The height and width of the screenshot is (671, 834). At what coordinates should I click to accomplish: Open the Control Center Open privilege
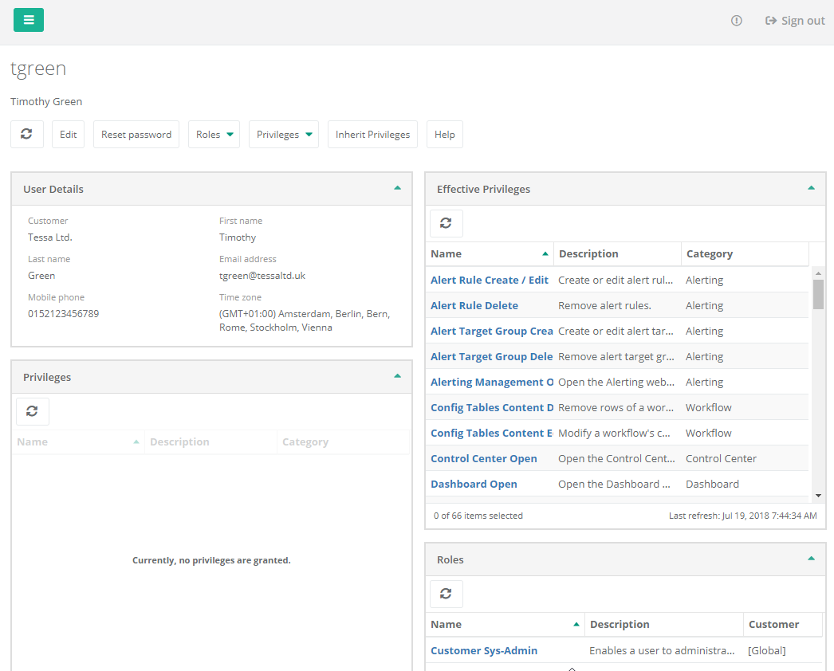point(484,459)
